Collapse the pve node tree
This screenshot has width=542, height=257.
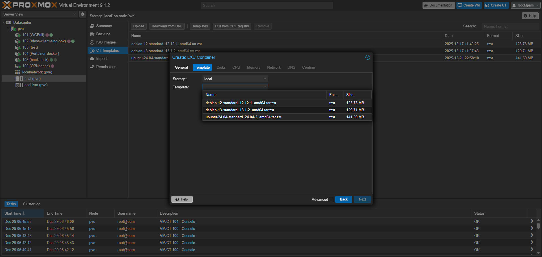(x=9, y=29)
